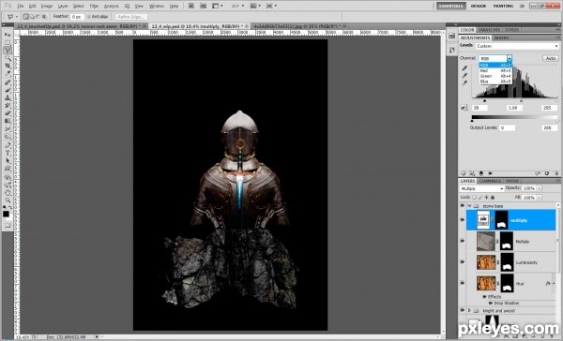Select the Crop tool
Screen dimensions: 563x341
click(8, 66)
